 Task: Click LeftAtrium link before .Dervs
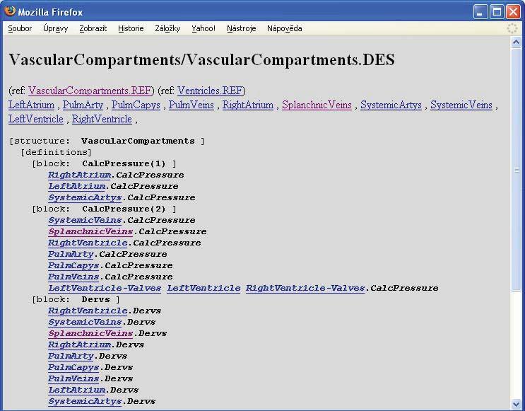click(77, 390)
